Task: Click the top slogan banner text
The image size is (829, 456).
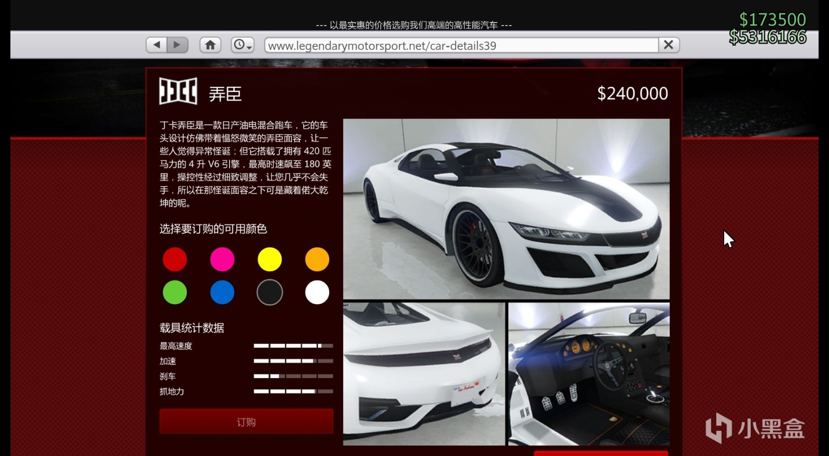Action: [x=414, y=25]
